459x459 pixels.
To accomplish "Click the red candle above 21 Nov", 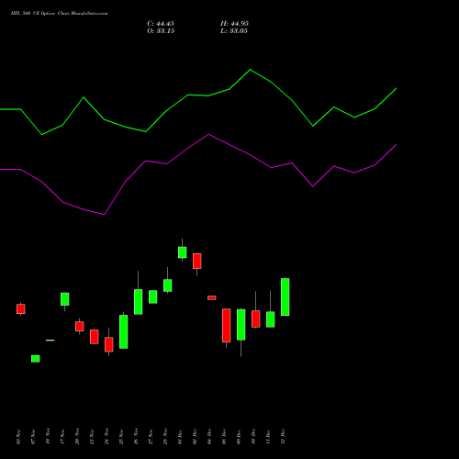I will coord(95,337).
